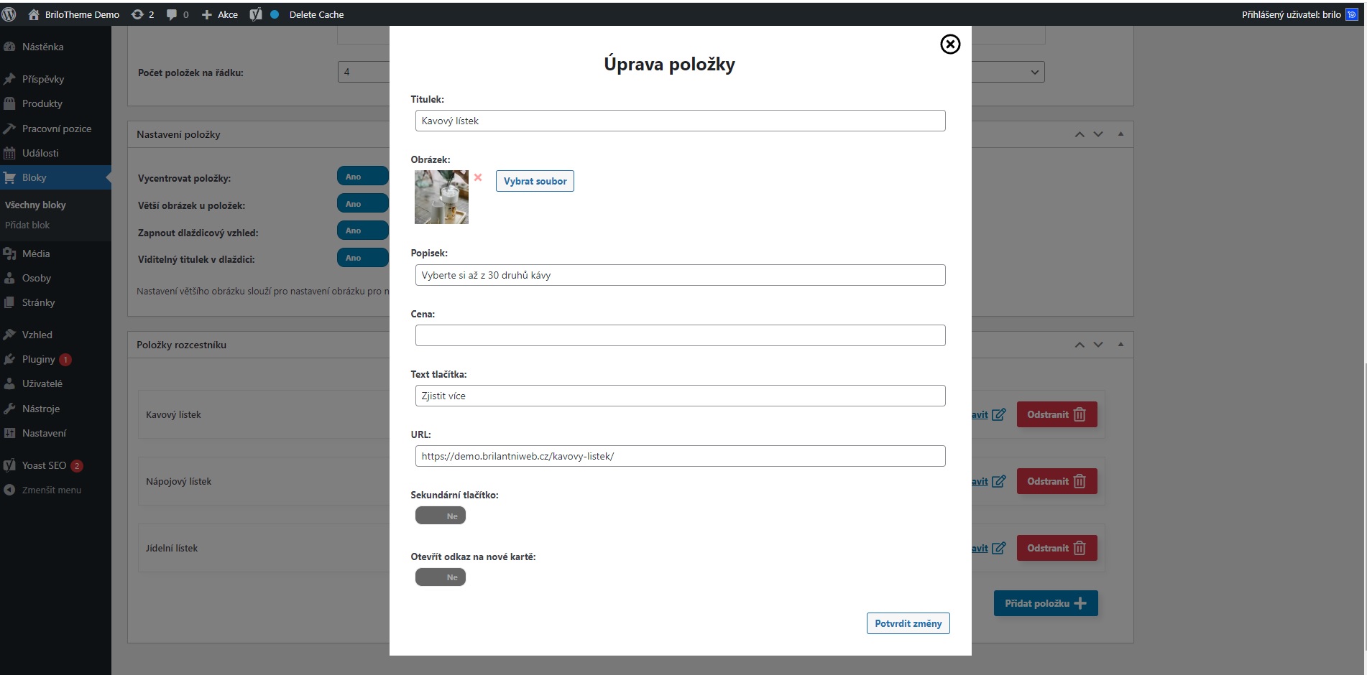This screenshot has height=675, width=1367.
Task: Click into the Cena input field
Action: (680, 335)
